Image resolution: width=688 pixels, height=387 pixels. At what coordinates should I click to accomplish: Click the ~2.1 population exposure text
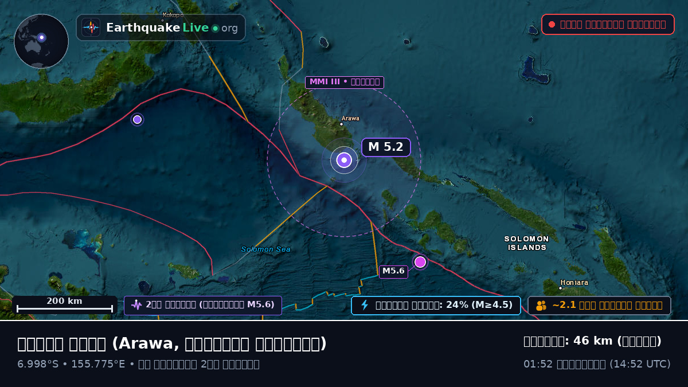point(607,305)
